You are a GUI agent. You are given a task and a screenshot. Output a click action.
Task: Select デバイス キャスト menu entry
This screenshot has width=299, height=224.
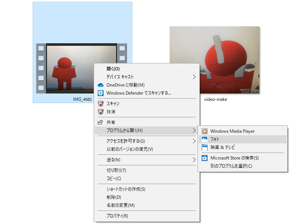(x=147, y=77)
